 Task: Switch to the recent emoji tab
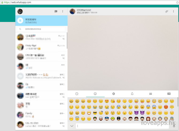pos(77,94)
